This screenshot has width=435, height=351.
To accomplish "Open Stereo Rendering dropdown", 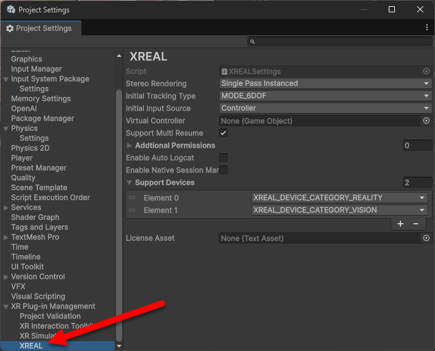I will click(x=325, y=83).
